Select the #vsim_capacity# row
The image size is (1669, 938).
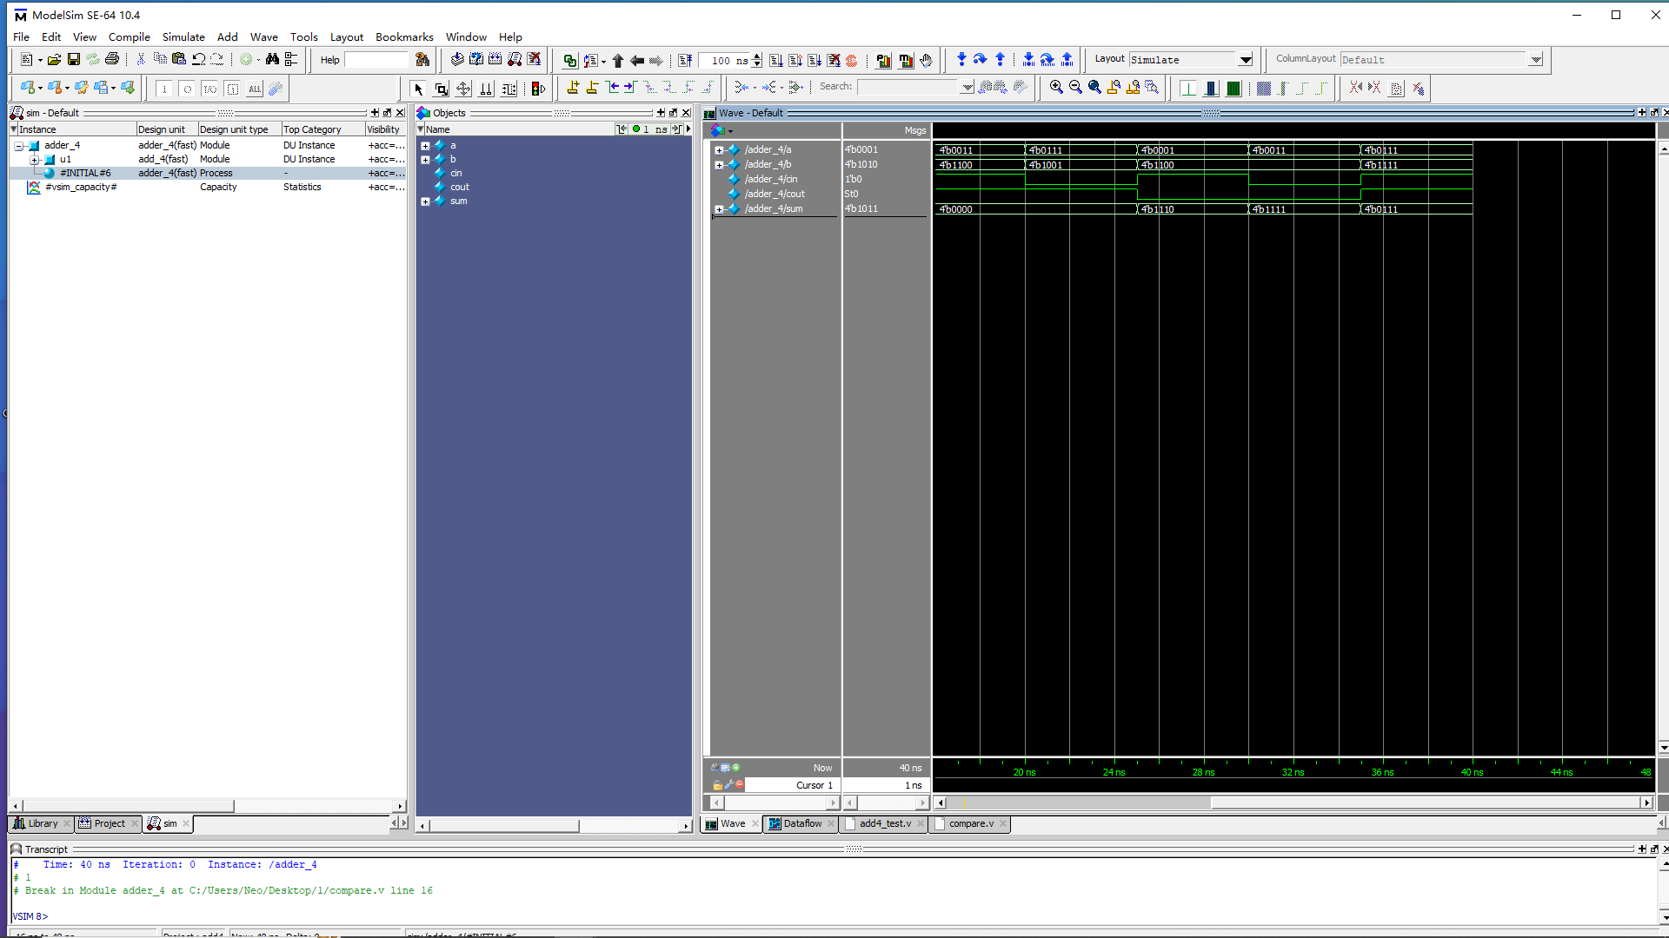[207, 188]
